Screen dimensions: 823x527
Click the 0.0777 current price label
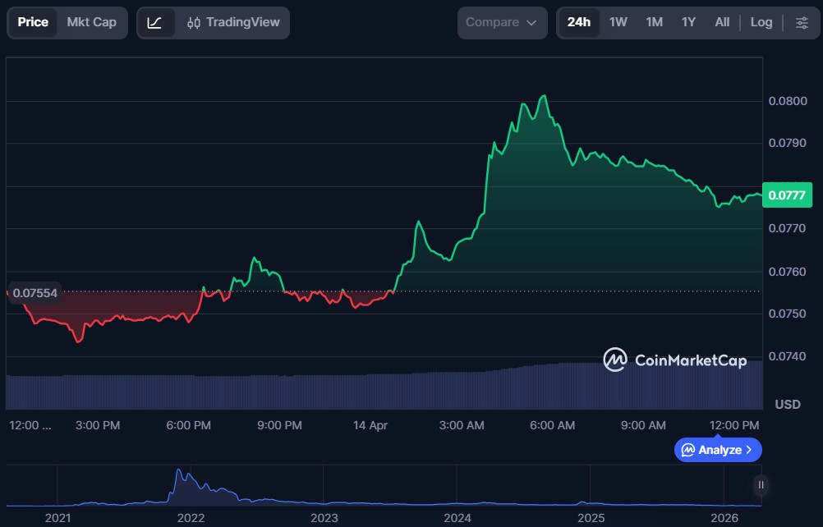(788, 195)
